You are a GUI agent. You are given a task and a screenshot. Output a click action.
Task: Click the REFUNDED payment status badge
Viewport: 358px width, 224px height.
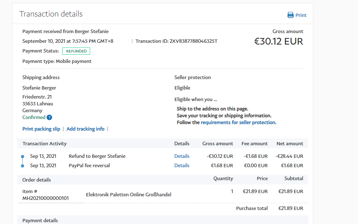pyautogui.click(x=76, y=51)
